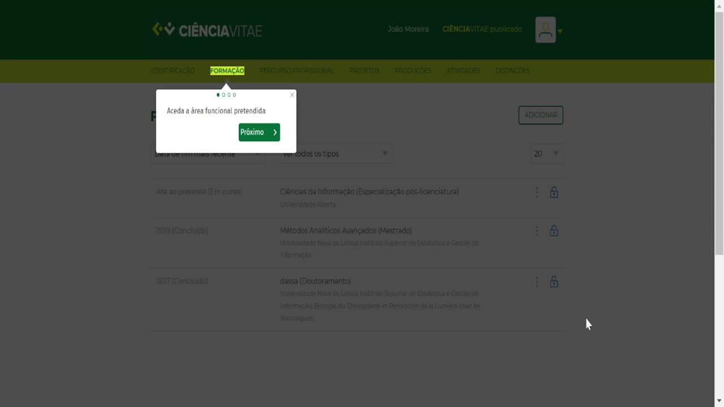Toggle privacy lock for Métodos Analíticos Avançados

554,231
